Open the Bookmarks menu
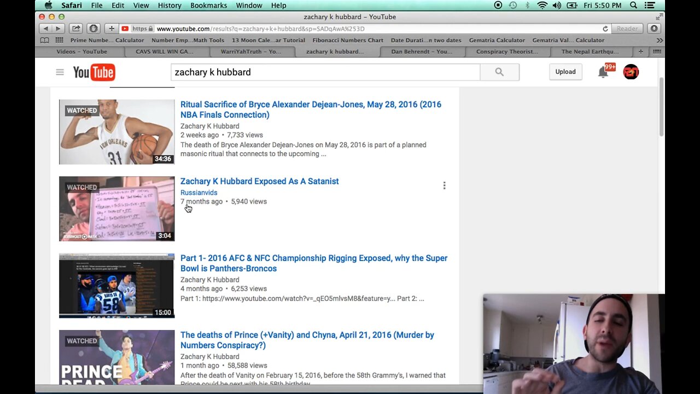The image size is (700, 394). [208, 5]
